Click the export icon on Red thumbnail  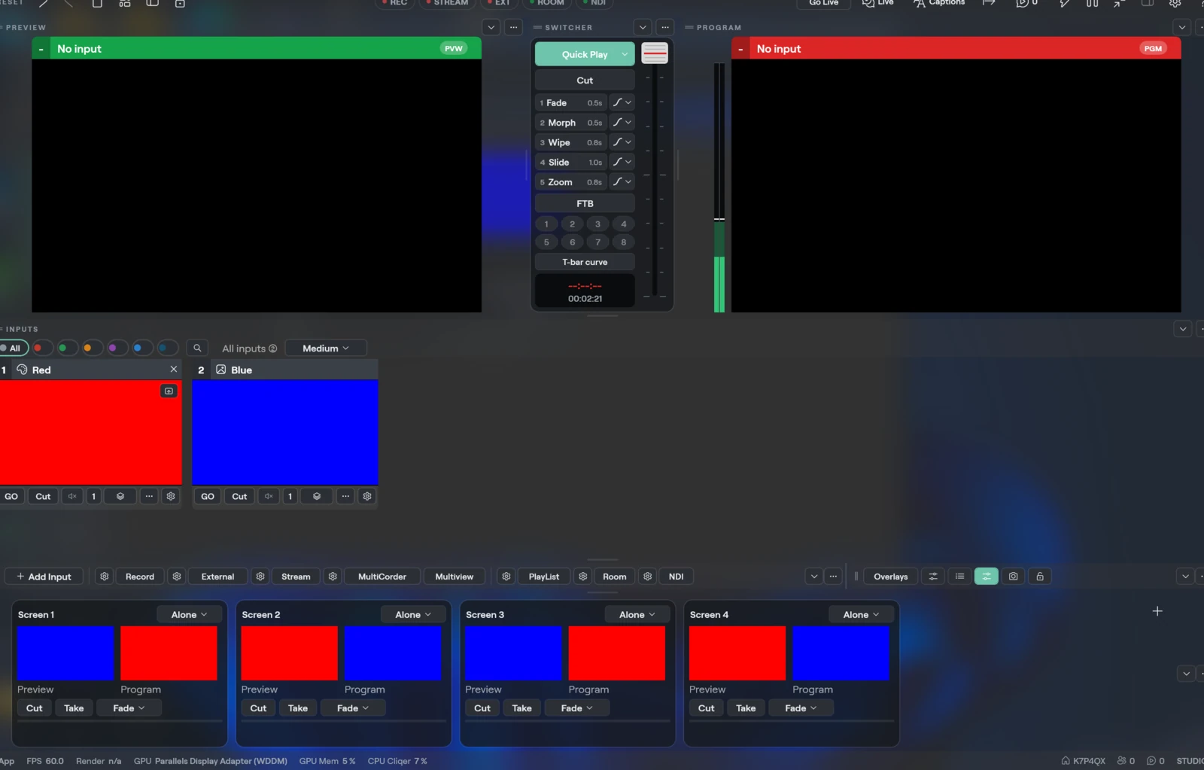pyautogui.click(x=169, y=391)
